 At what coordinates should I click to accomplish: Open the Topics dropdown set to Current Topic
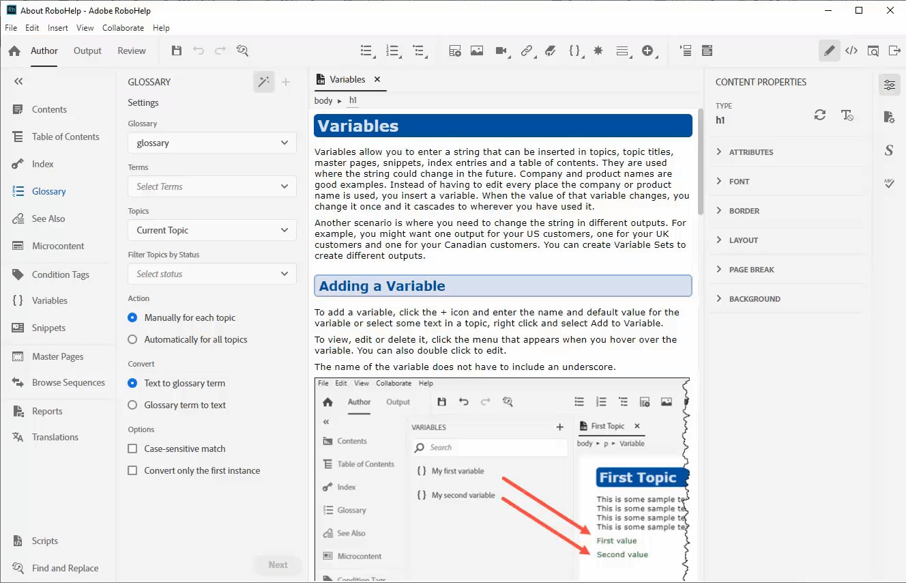212,230
